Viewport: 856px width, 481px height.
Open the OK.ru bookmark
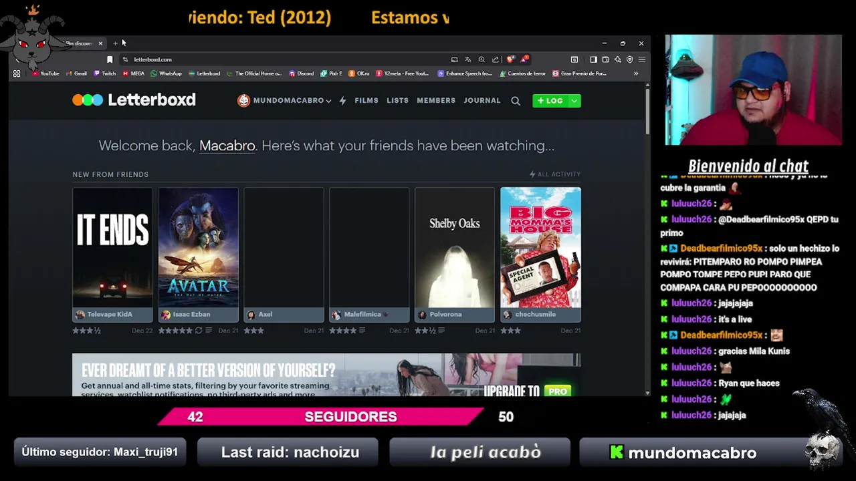(359, 73)
